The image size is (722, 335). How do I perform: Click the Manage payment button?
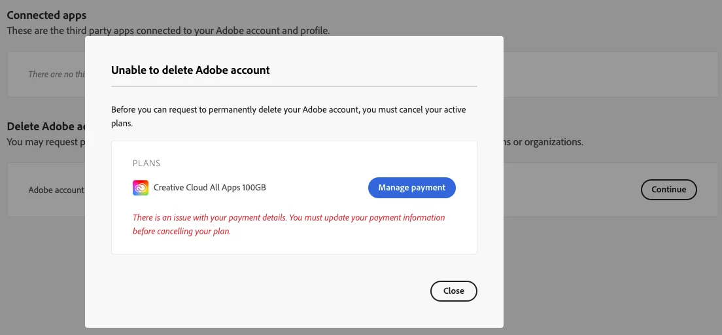[411, 188]
